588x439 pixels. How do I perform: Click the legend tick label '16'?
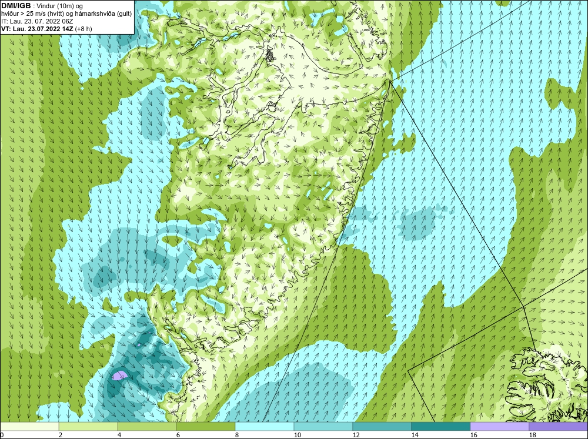[473, 435]
